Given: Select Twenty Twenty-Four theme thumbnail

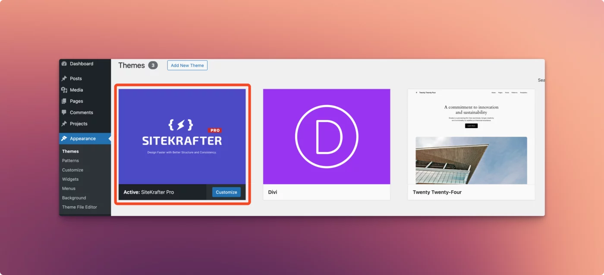Looking at the screenshot, I should (x=471, y=136).
